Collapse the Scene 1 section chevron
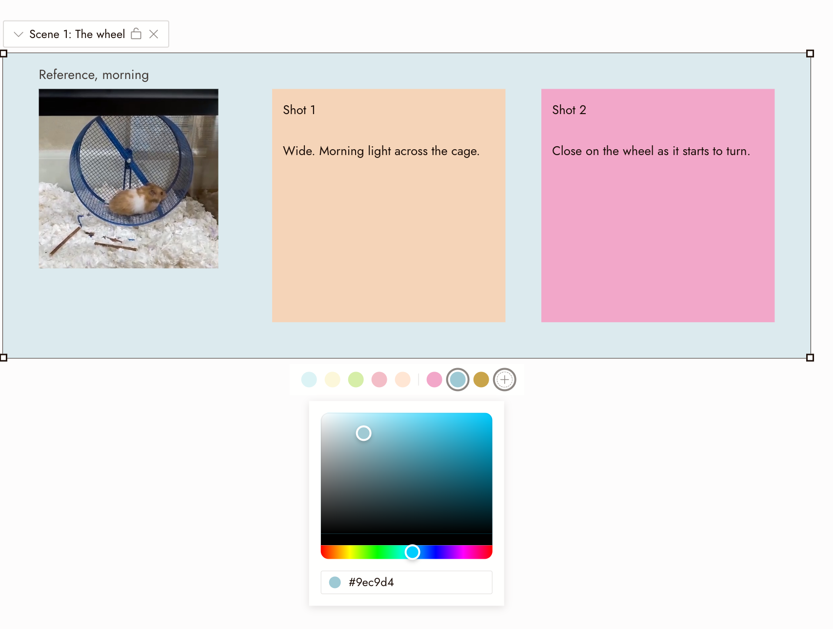 (x=19, y=34)
